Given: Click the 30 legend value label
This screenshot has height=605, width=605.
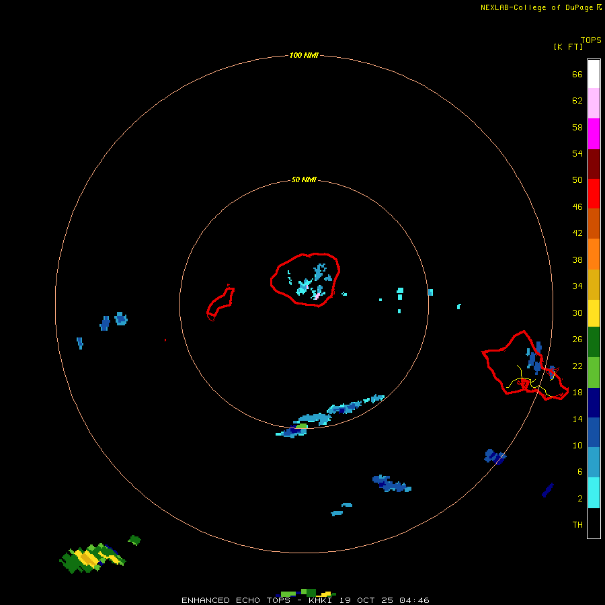Looking at the screenshot, I should (577, 313).
